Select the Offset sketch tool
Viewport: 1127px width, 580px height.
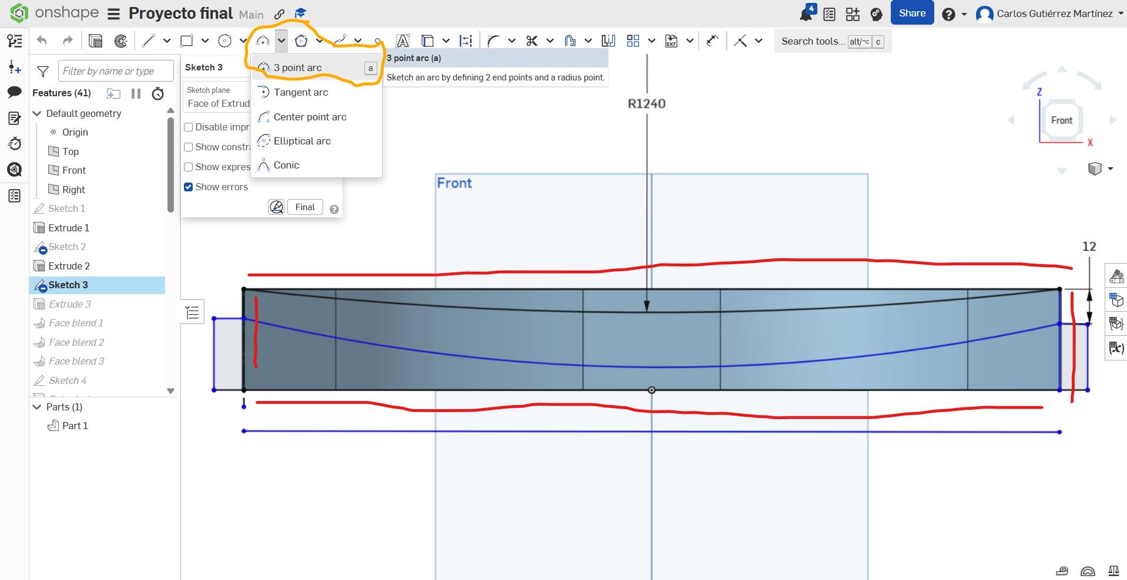pyautogui.click(x=570, y=41)
